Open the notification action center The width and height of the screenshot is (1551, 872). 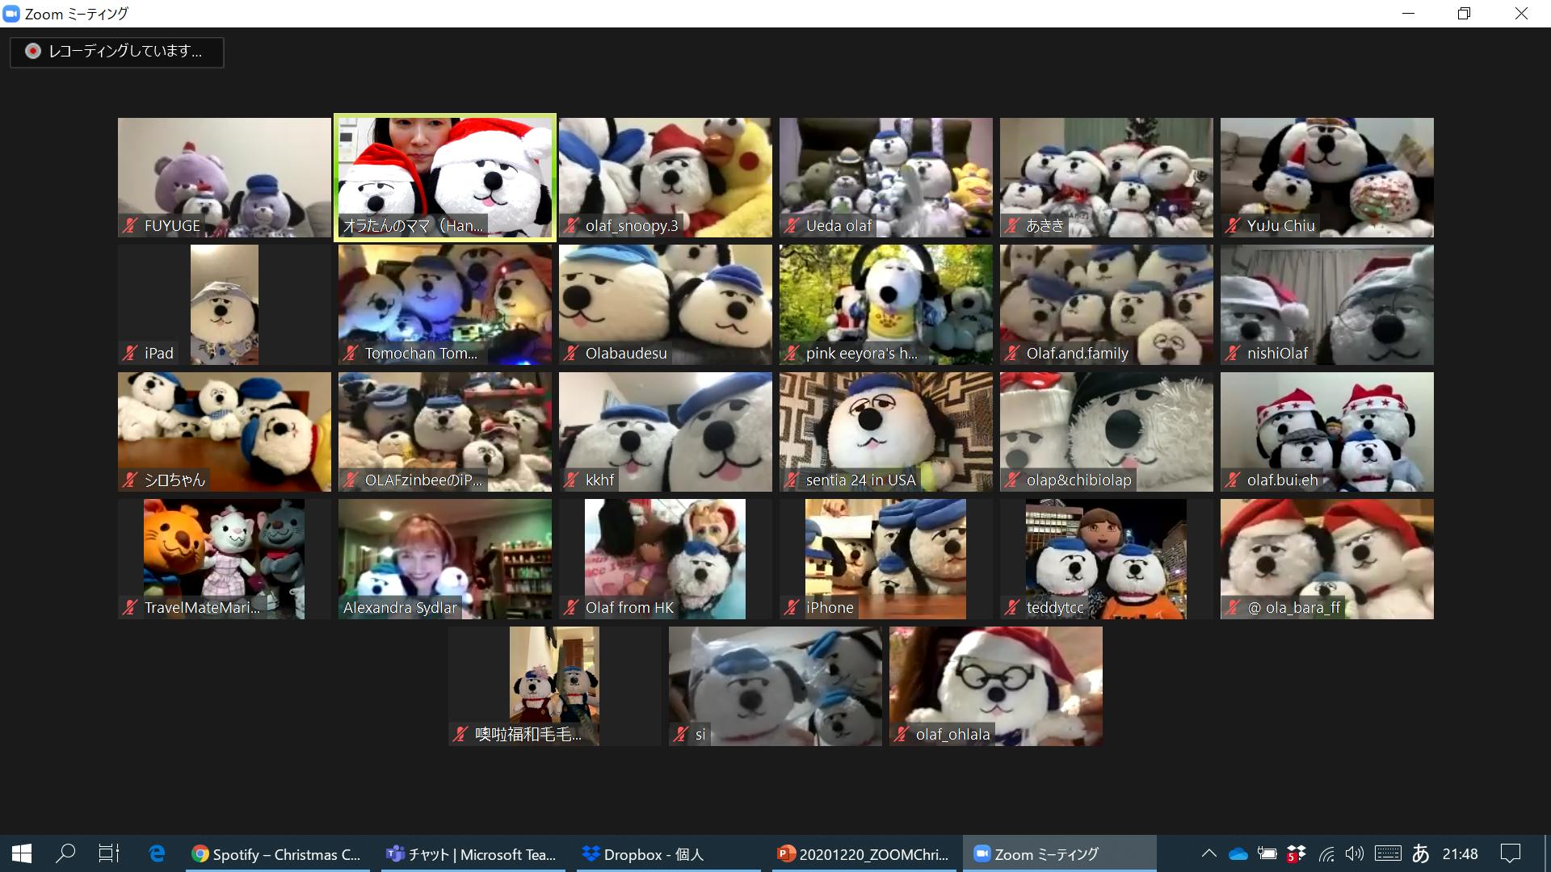[x=1510, y=854]
